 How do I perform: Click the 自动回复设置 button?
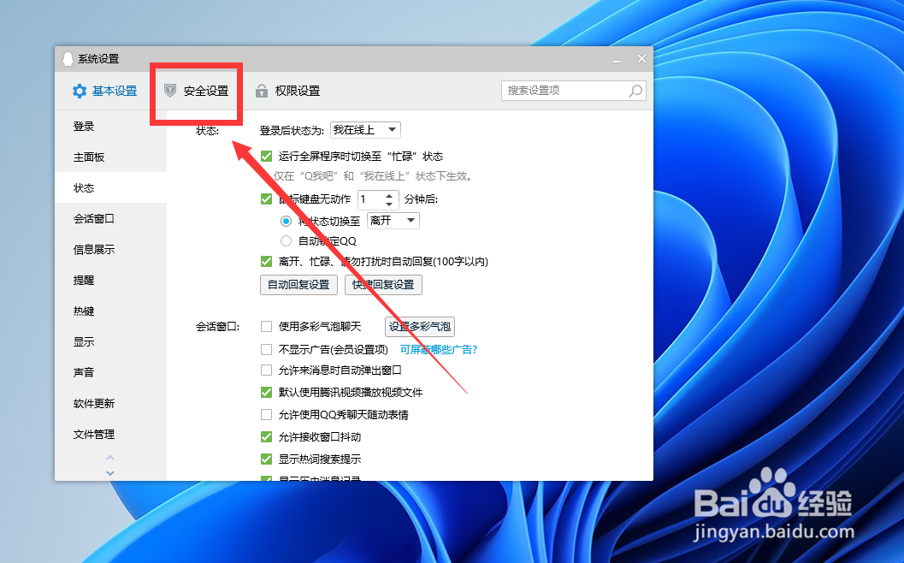298,284
